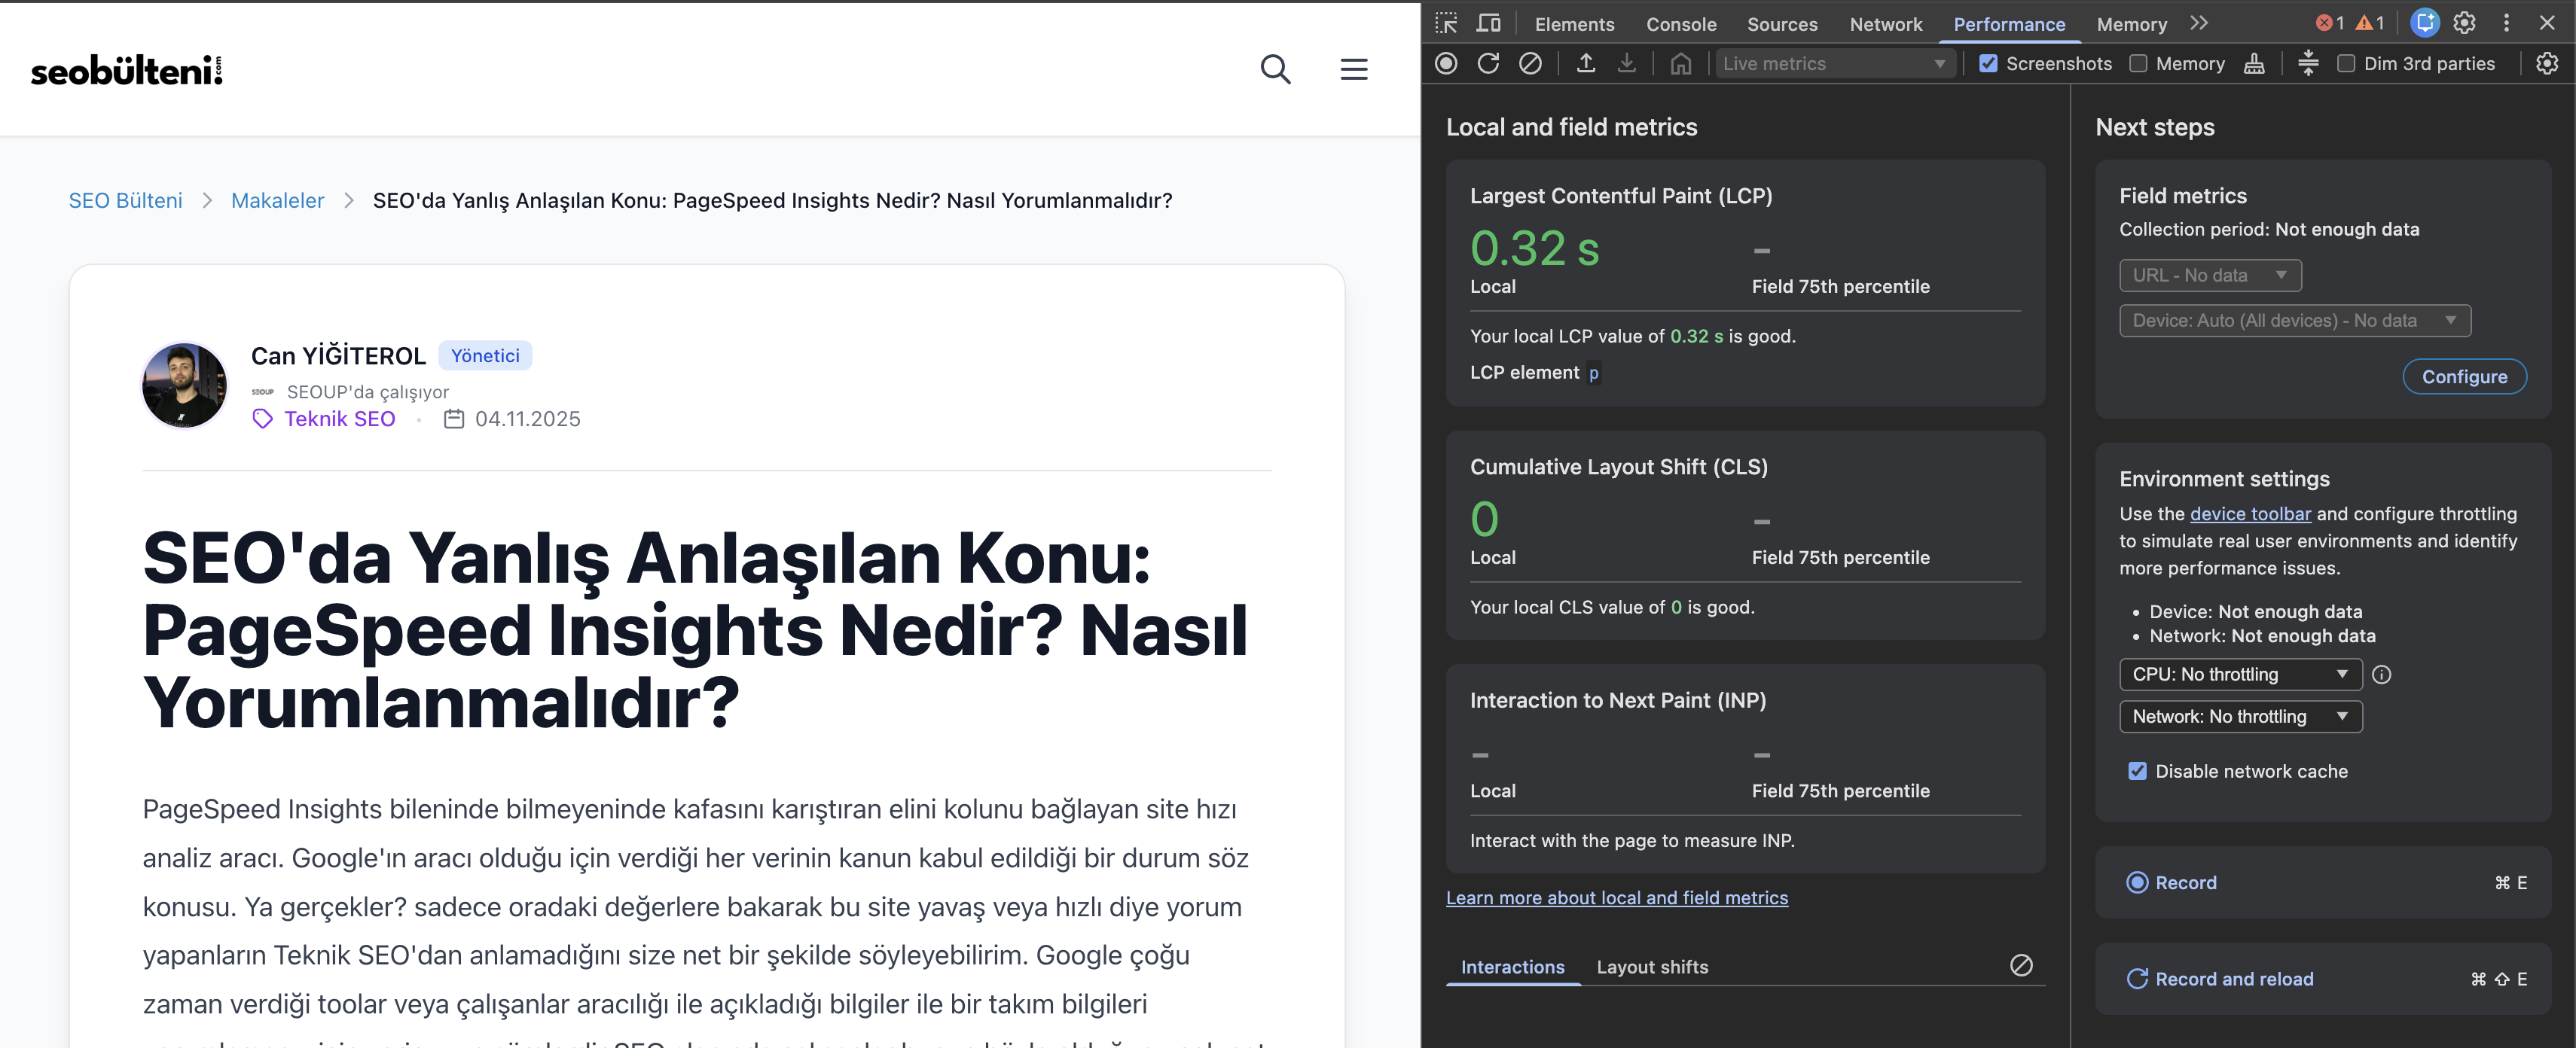The image size is (2576, 1048).
Task: Uncheck the Screenshots checkbox
Action: pyautogui.click(x=1988, y=63)
